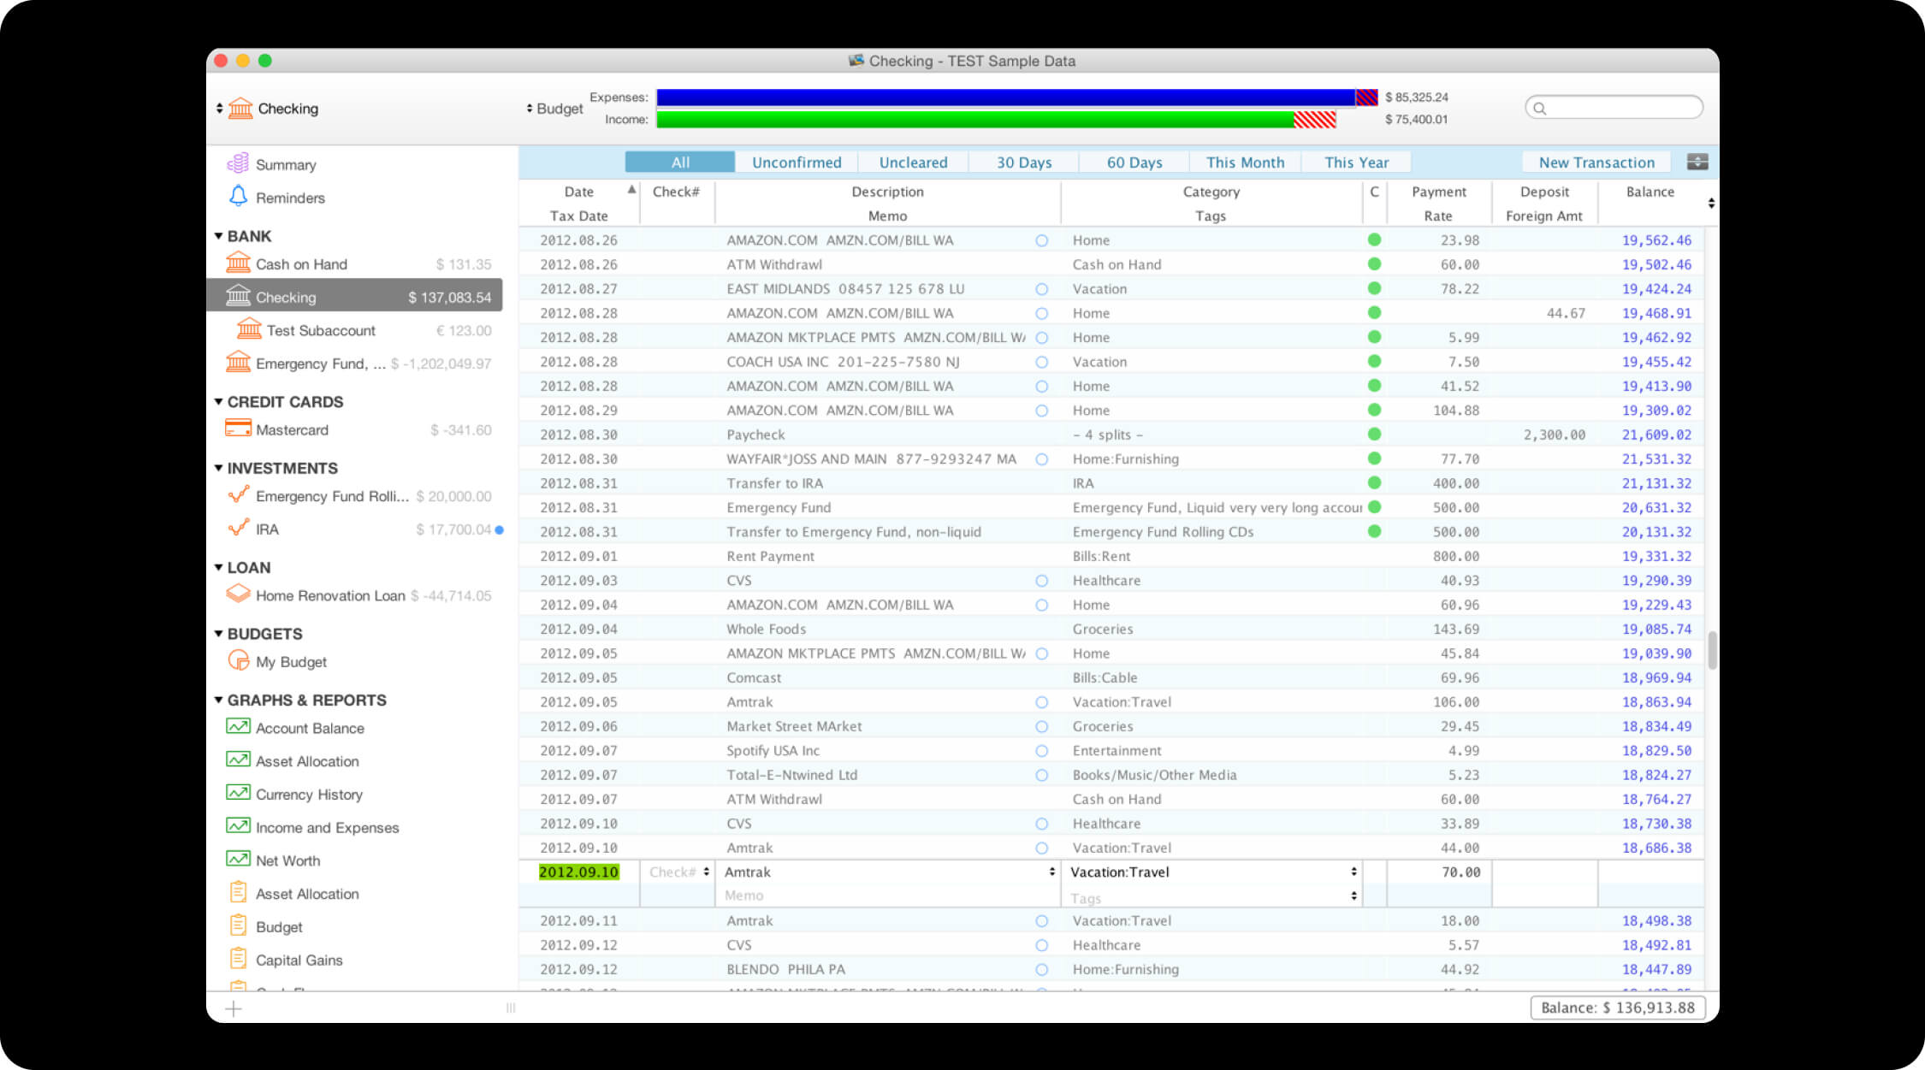Open the IRA investment chart icon
The width and height of the screenshot is (1925, 1070).
(238, 528)
